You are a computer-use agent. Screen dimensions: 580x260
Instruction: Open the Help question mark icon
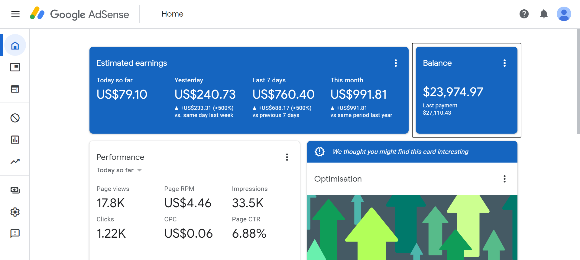(524, 14)
